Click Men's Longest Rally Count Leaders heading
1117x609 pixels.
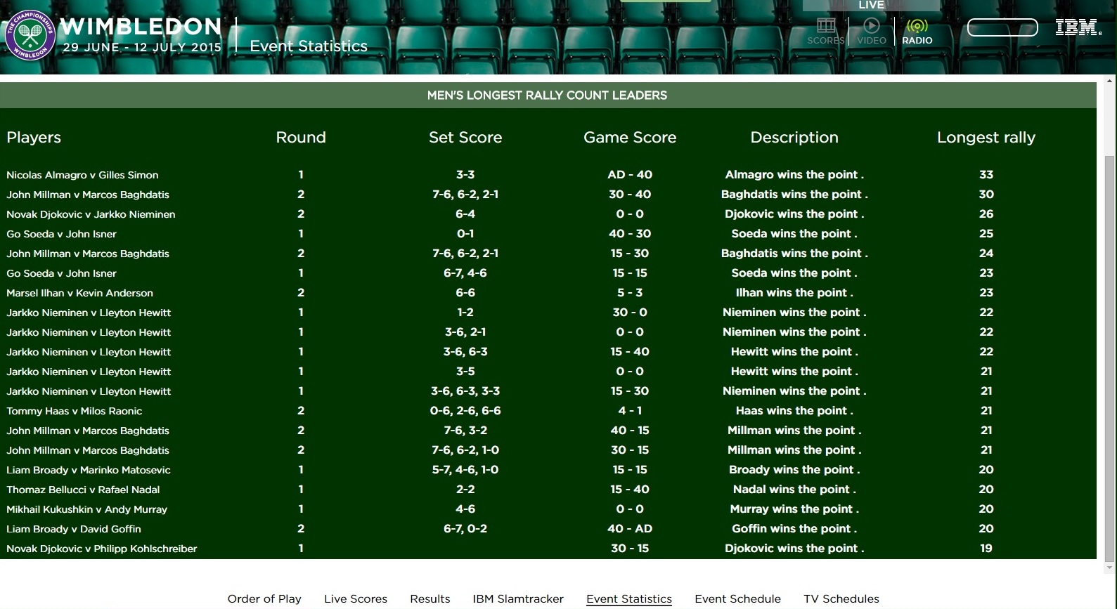point(547,96)
